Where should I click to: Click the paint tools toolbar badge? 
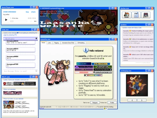103,72
